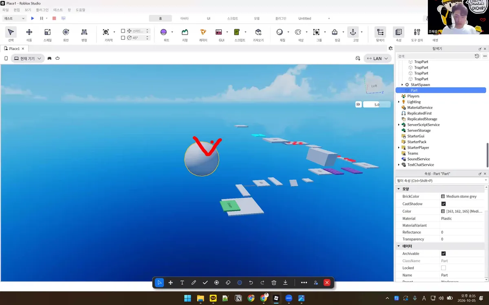Expand the ServerScriptService tree node

click(x=399, y=124)
